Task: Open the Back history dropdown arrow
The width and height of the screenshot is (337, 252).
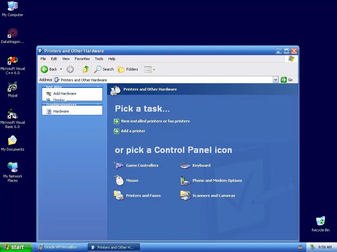Action: tap(61, 69)
